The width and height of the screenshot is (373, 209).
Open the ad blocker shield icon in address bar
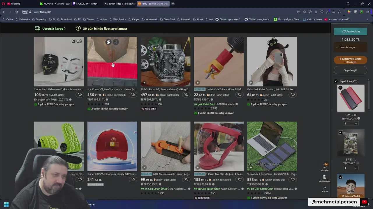(310, 12)
